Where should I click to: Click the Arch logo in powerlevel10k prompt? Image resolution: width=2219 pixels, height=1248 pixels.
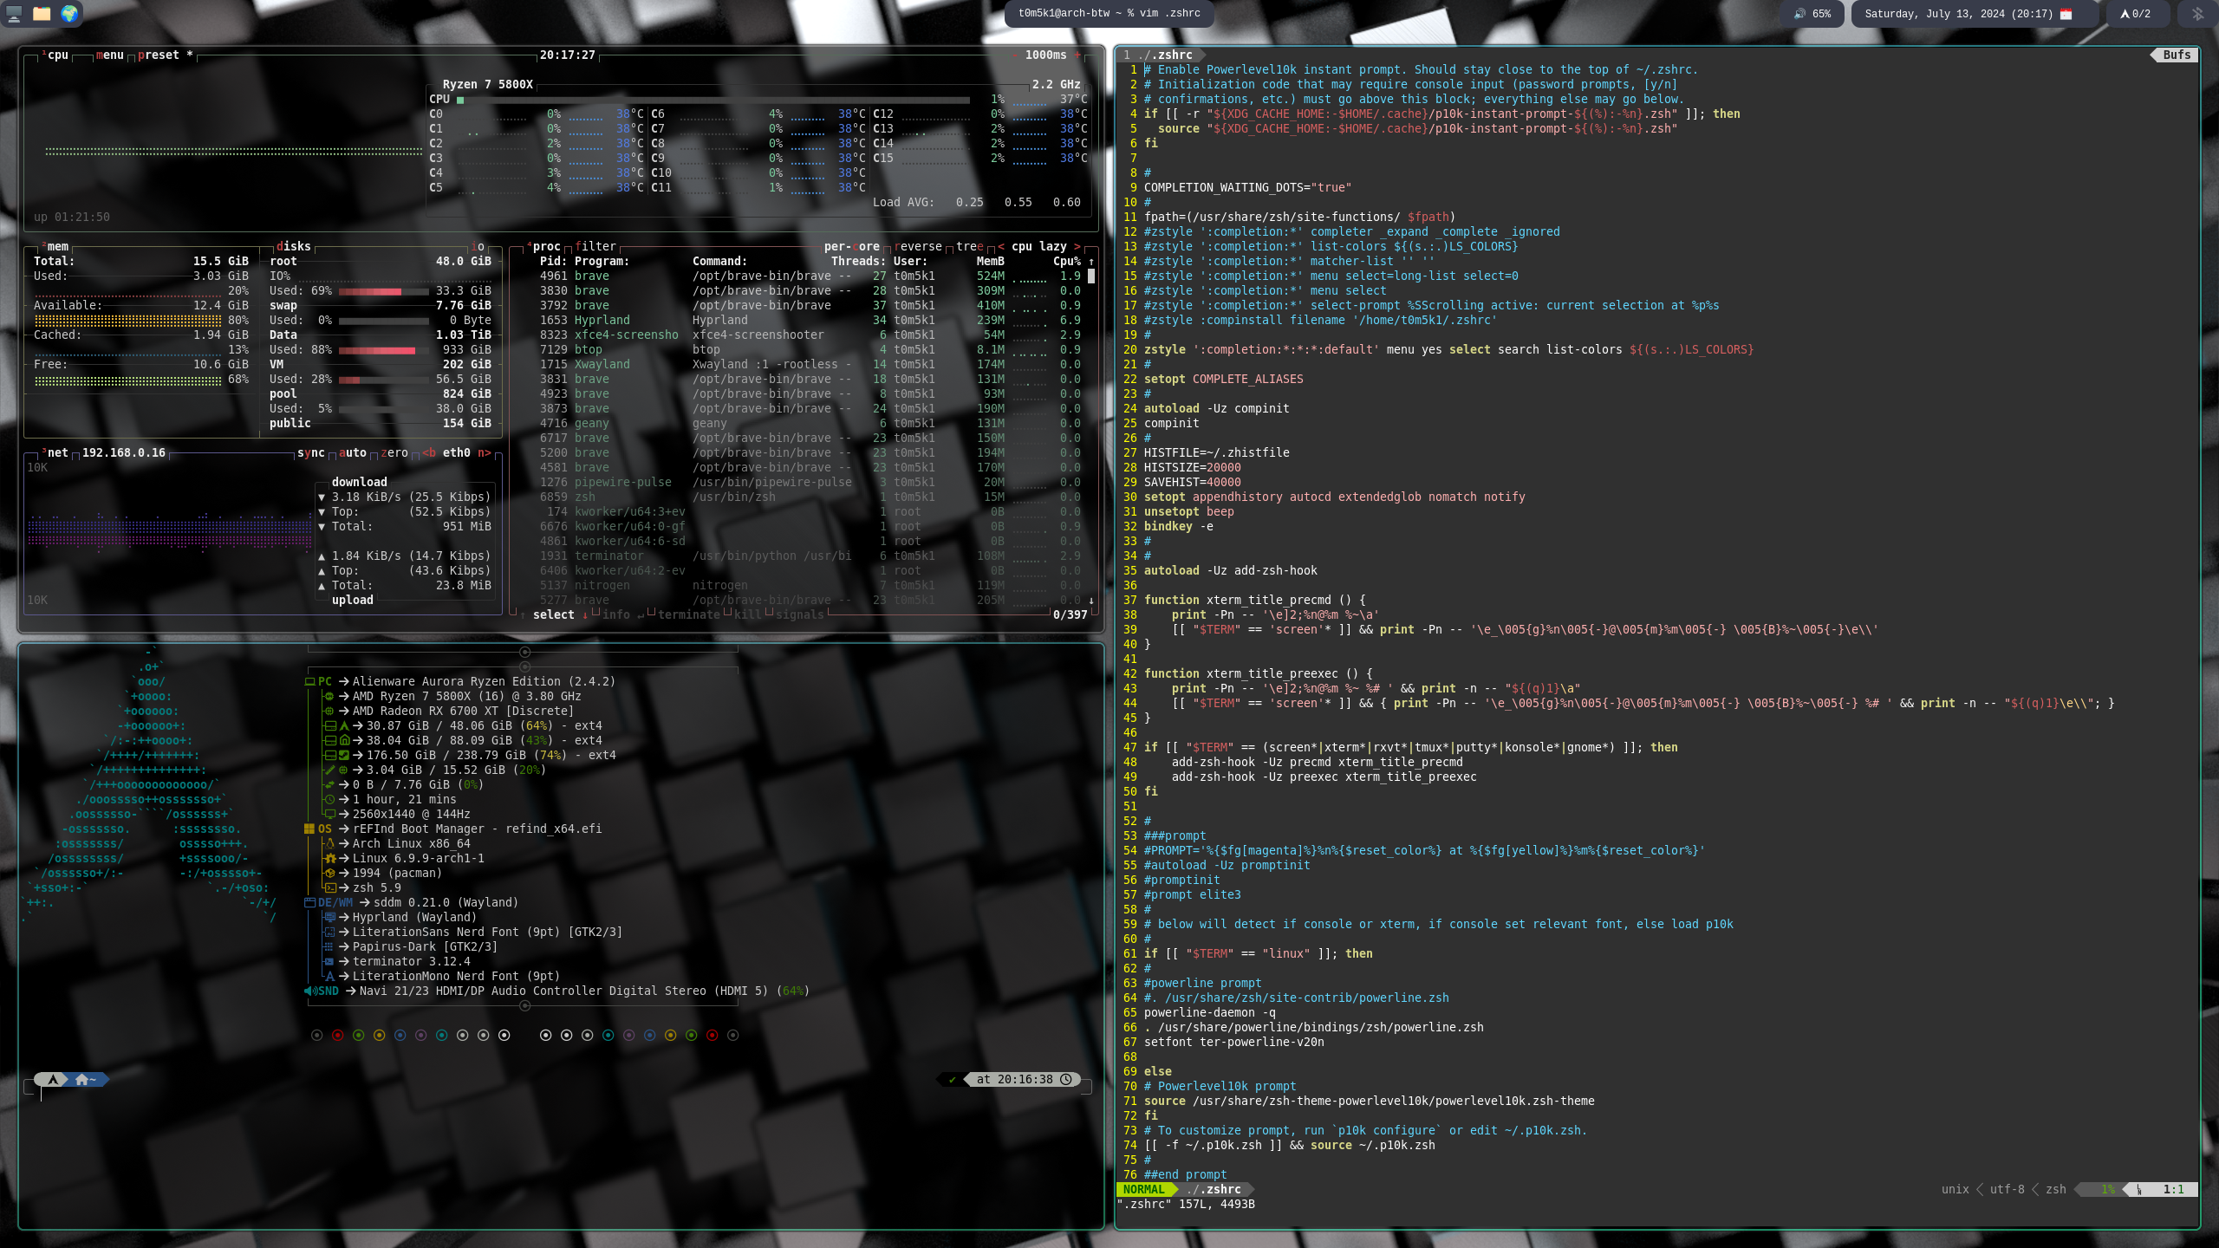pos(53,1079)
